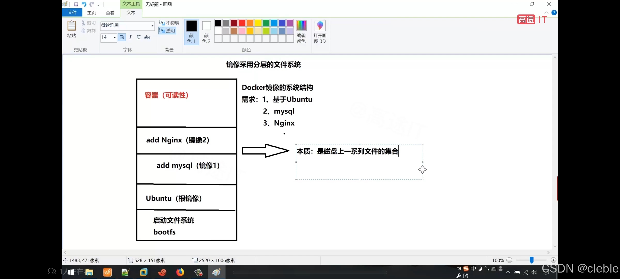The height and width of the screenshot is (279, 620).
Task: Open the font size dropdown showing 14
Action: [114, 37]
